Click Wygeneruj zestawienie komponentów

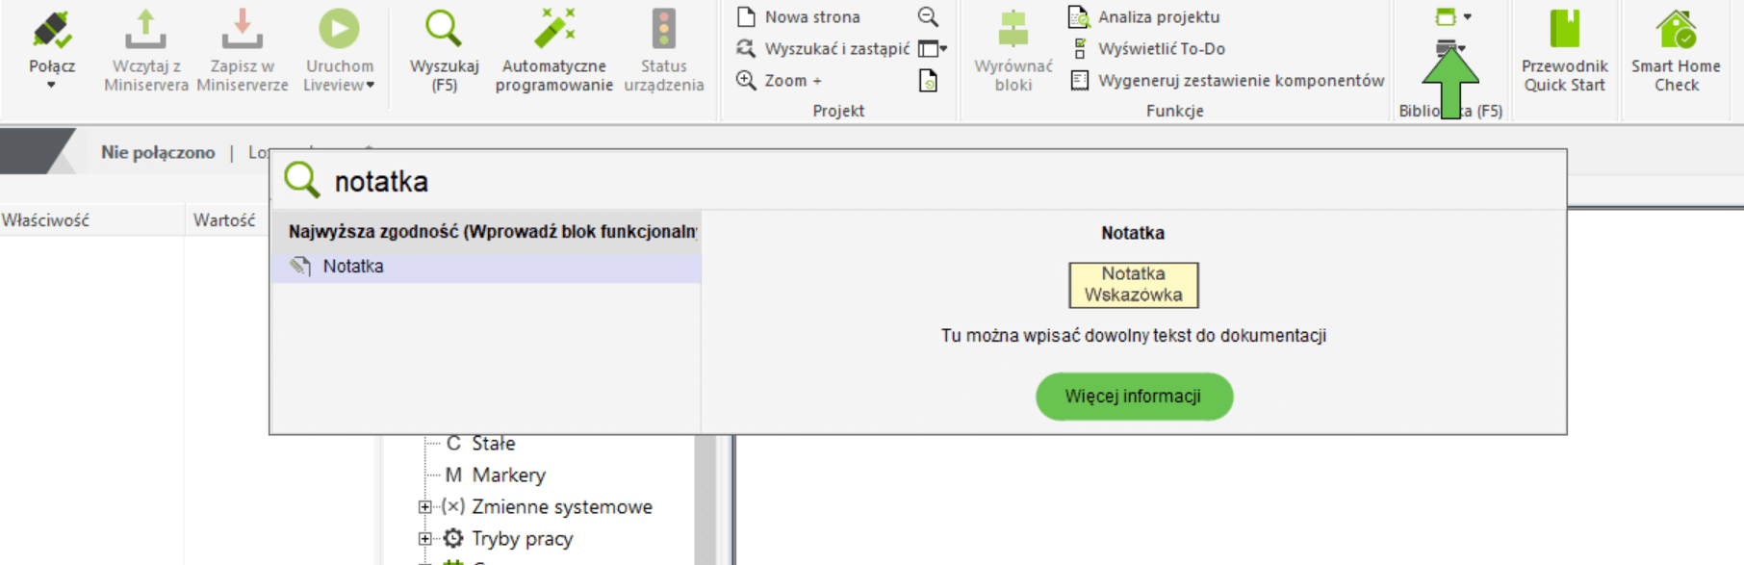pos(1240,81)
